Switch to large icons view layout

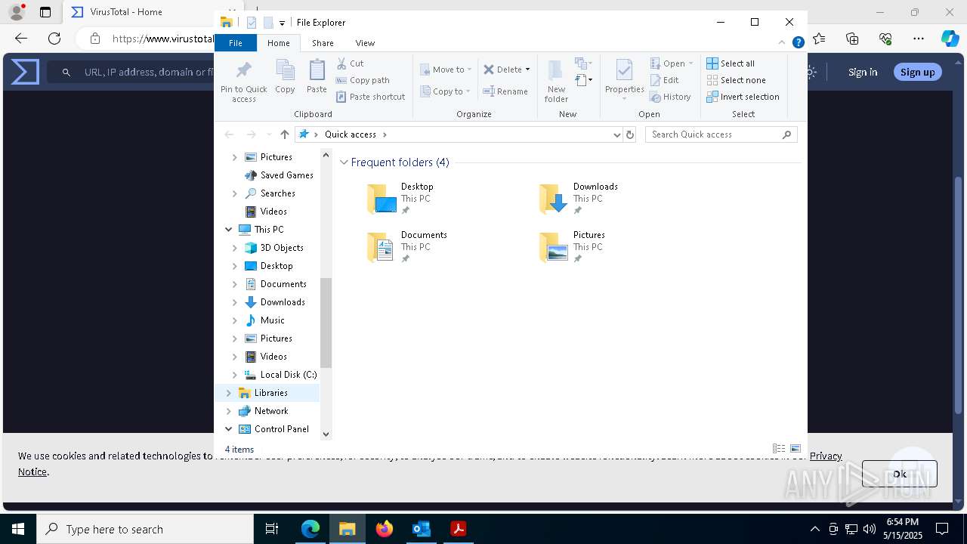coord(796,449)
